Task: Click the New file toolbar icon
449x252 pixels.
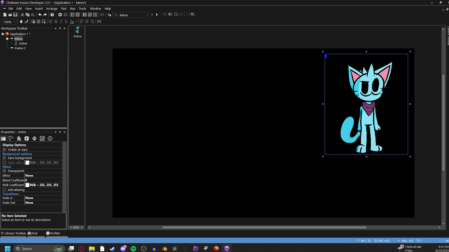Action: (x=5, y=14)
